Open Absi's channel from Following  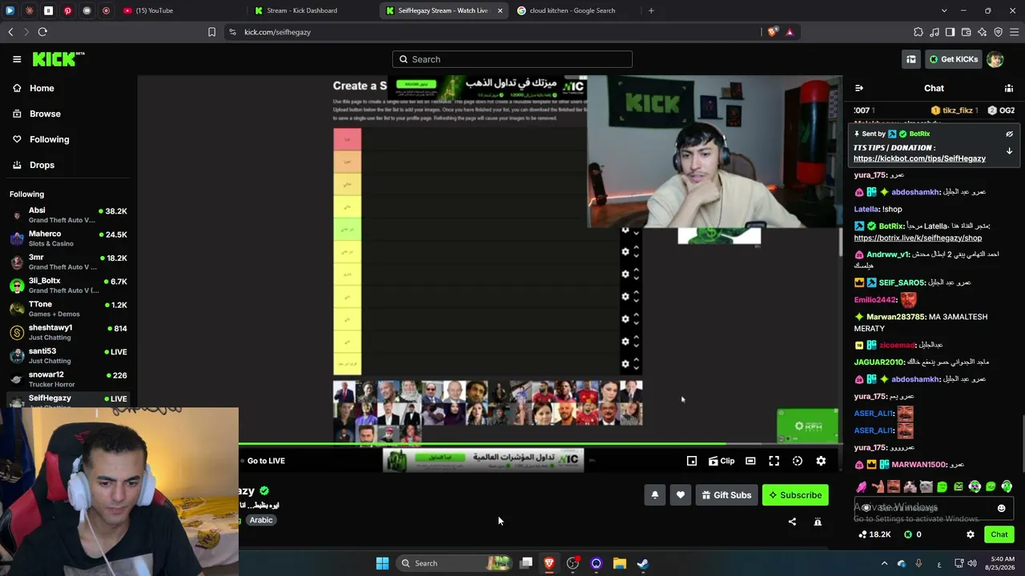pyautogui.click(x=68, y=215)
